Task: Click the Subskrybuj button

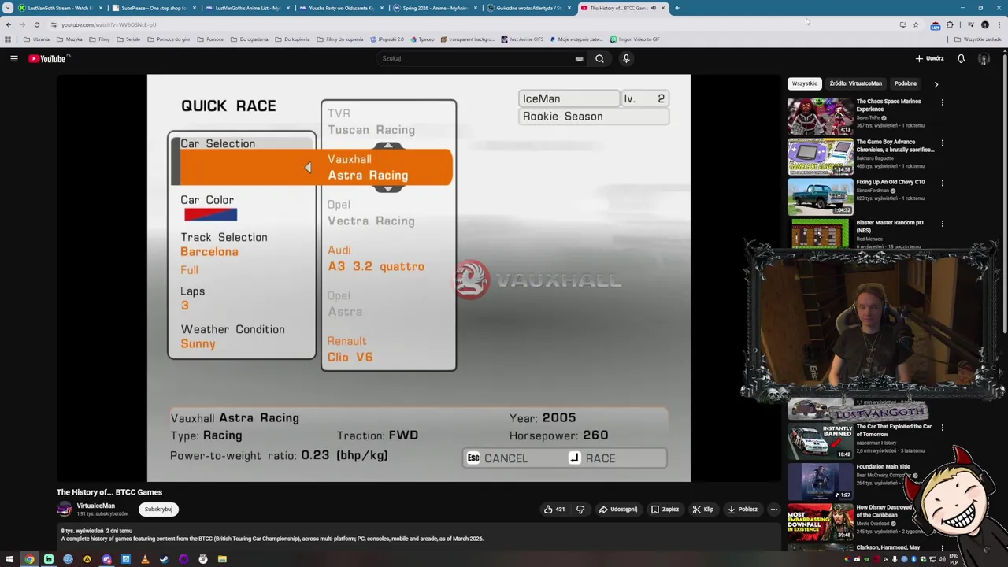Action: pos(158,510)
